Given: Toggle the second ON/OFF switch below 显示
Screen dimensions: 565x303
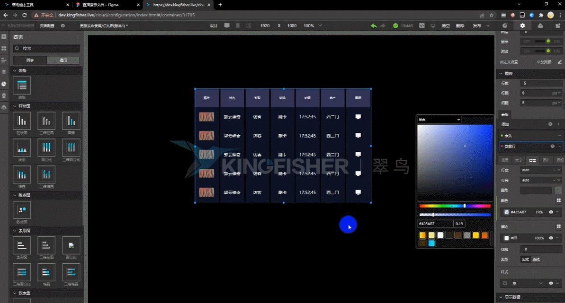Looking at the screenshot, I should pyautogui.click(x=541, y=51).
